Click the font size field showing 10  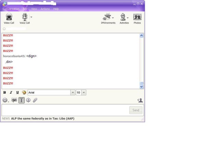tap(79, 92)
